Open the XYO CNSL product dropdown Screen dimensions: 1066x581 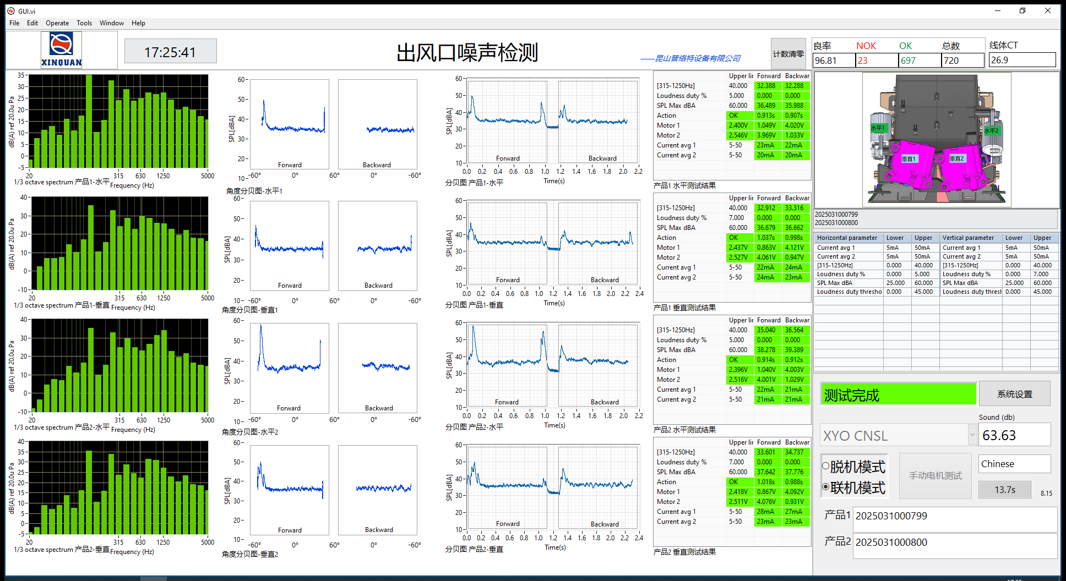tap(972, 435)
